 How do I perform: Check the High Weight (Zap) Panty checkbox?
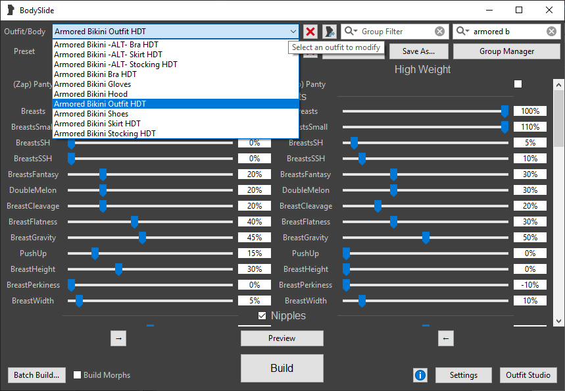(518, 84)
